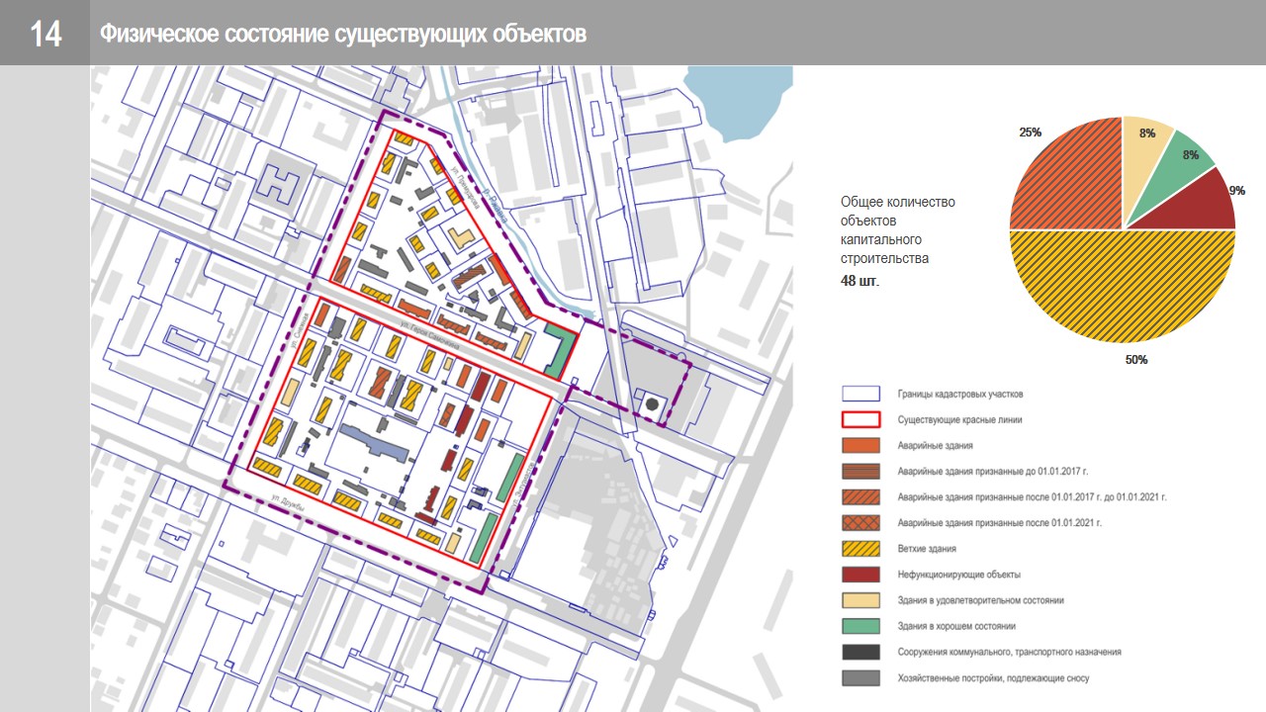The width and height of the screenshot is (1266, 712).
Task: Click the "Сооружения коммунального, транспортного назначения" legend label
Action: (1009, 652)
